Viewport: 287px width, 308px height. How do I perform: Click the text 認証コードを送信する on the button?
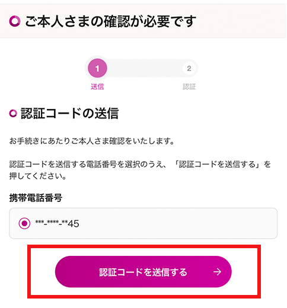point(143,272)
